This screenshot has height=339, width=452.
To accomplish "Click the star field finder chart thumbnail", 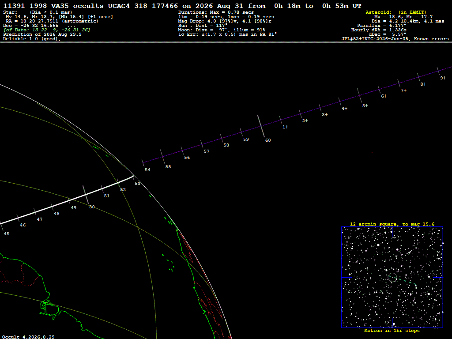I will click(392, 277).
